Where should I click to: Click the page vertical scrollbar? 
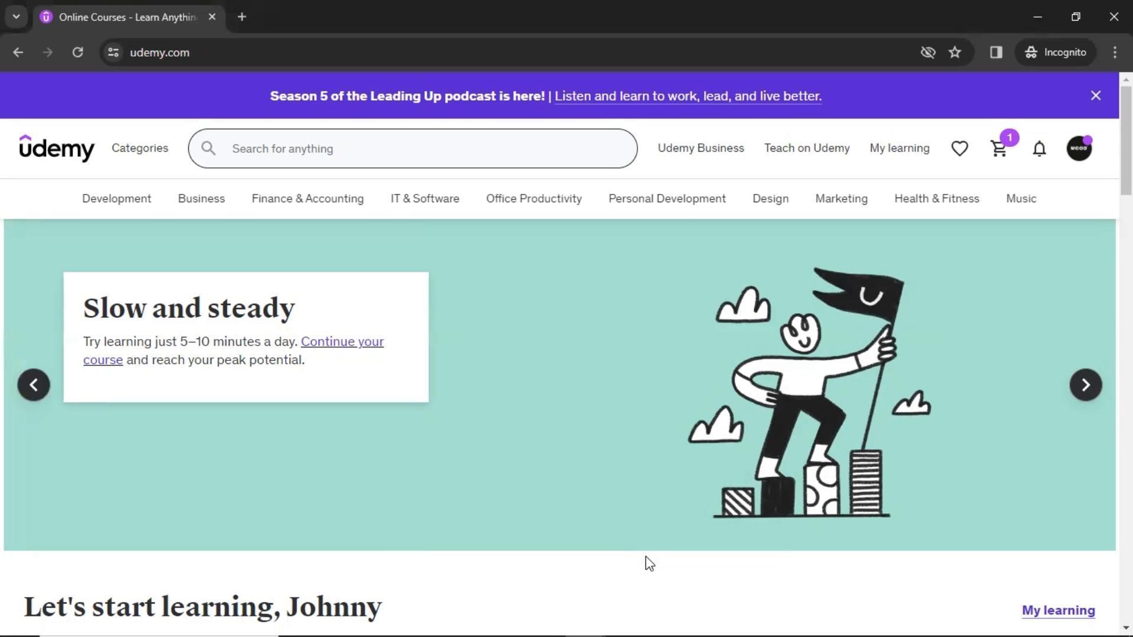[1125, 142]
